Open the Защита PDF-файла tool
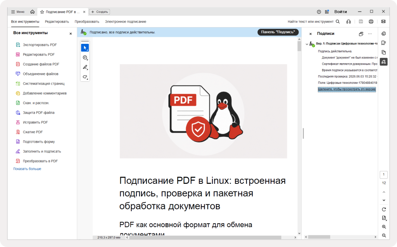 coord(35,112)
